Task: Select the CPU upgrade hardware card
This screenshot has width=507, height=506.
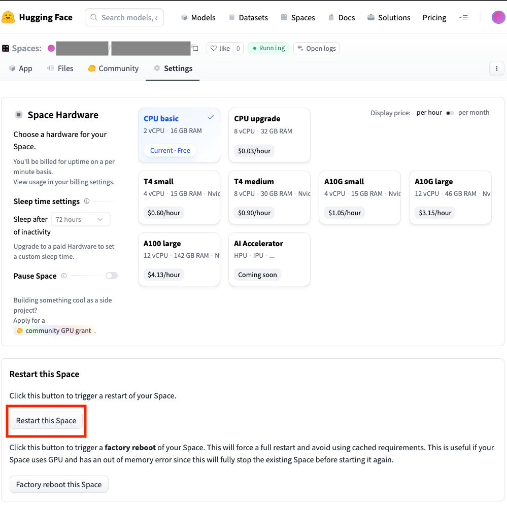Action: 269,134
